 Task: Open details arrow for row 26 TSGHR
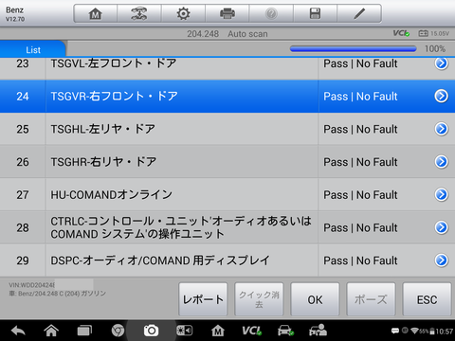[441, 162]
